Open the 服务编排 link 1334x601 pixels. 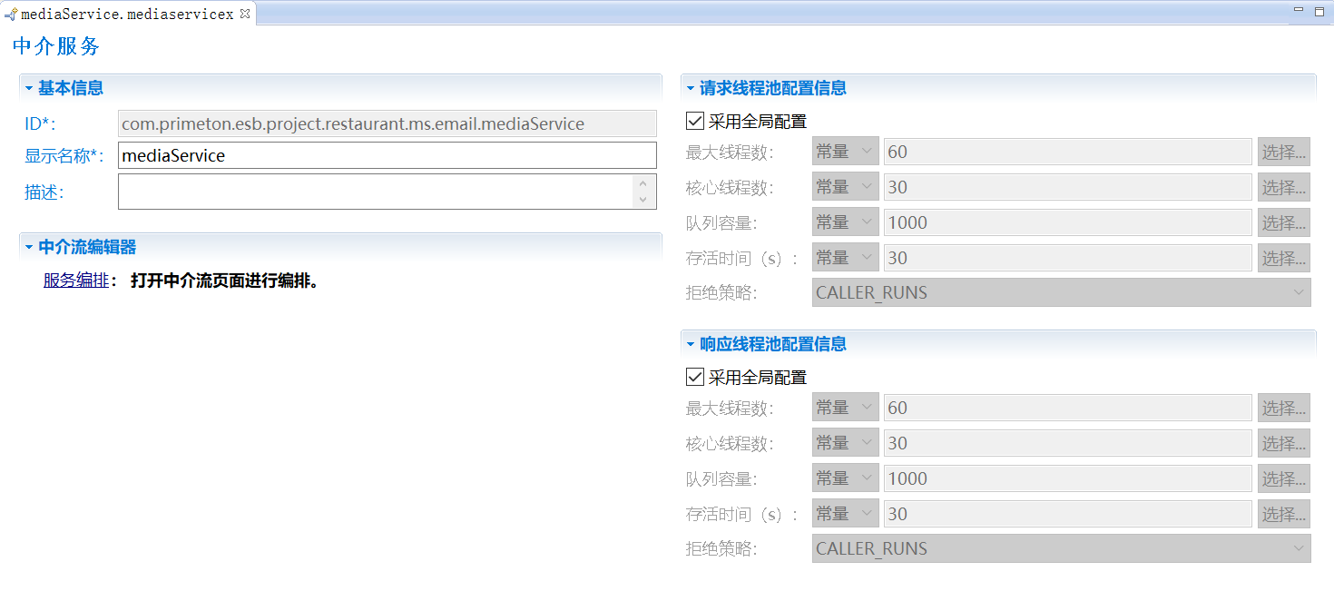(75, 281)
